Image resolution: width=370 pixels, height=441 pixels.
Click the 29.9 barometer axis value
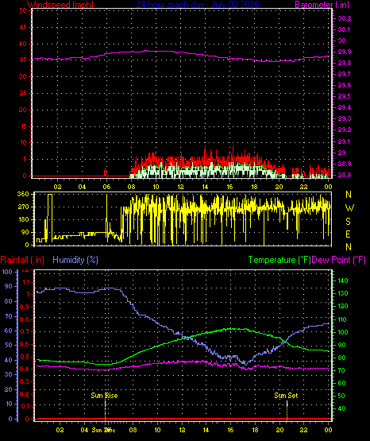coord(345,52)
